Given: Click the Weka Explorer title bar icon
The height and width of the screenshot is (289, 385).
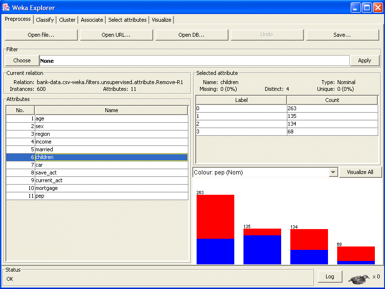Looking at the screenshot, I should [x=6, y=7].
